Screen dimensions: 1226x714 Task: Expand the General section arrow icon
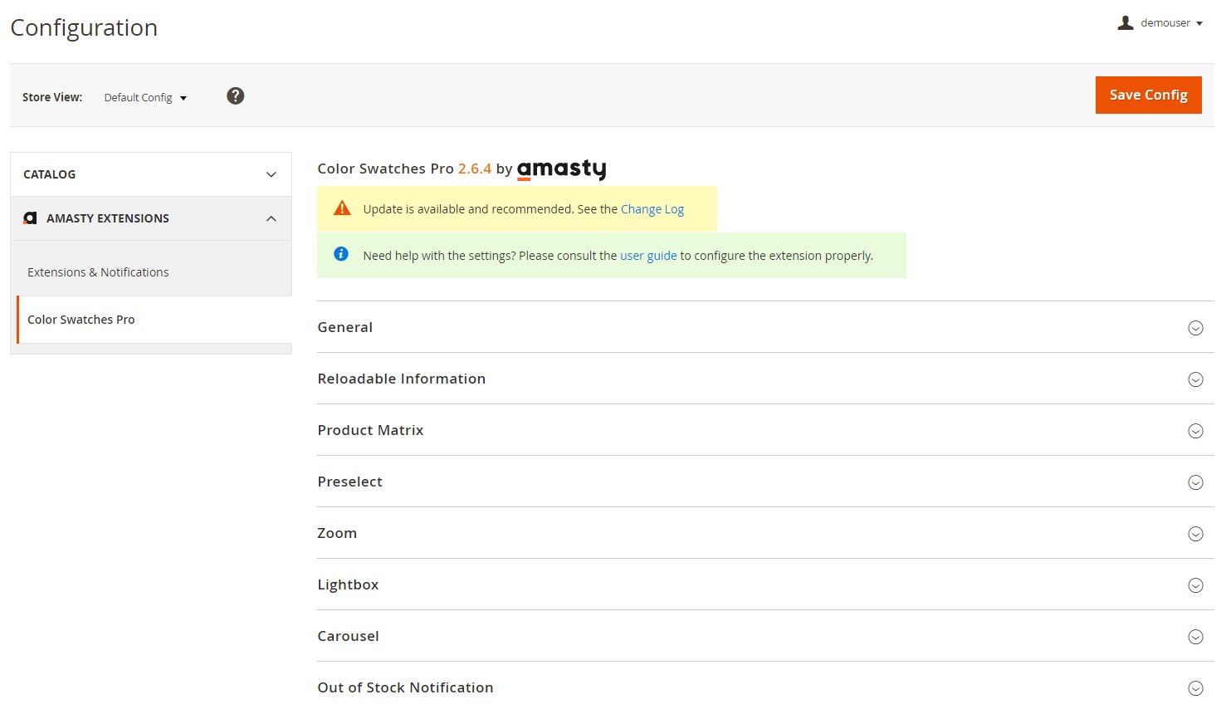click(x=1195, y=328)
